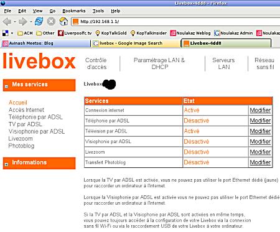Select the Transfert Photoblog table cell
Viewport: 280px width, 232px height.
[134, 162]
